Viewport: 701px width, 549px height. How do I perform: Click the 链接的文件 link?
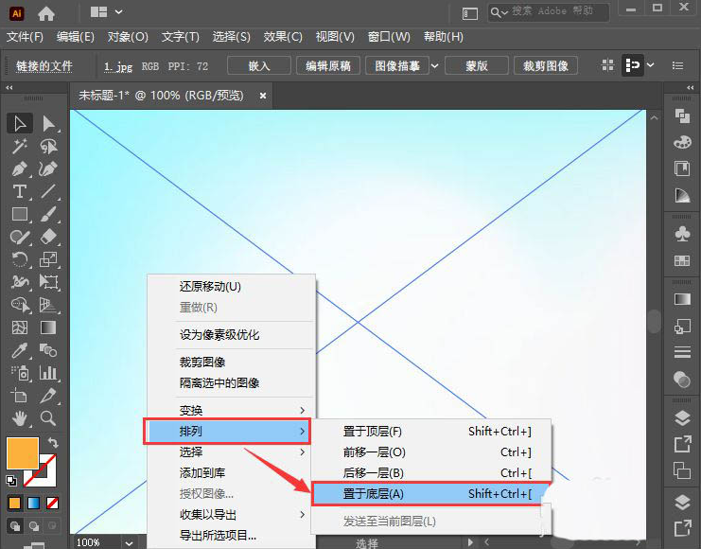[44, 66]
